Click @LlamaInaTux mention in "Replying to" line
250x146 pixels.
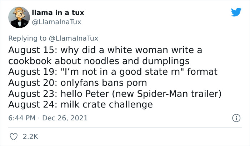[x=74, y=38]
